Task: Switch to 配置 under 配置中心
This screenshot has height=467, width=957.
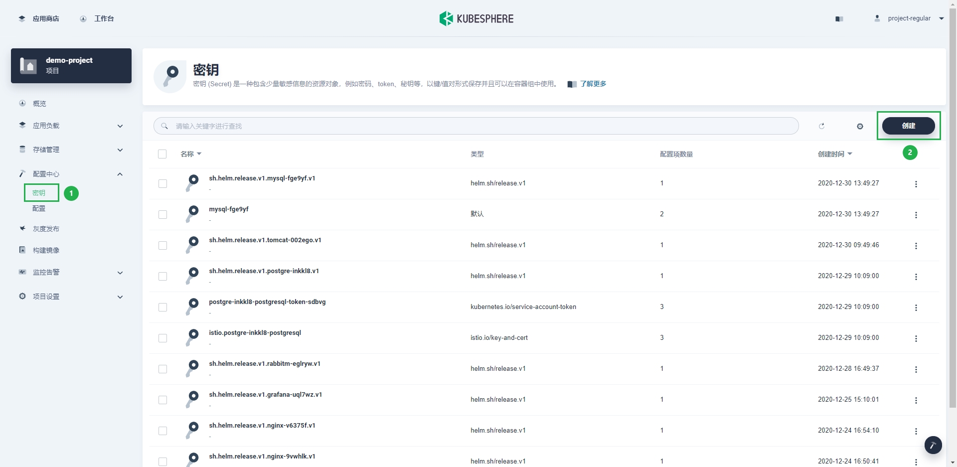Action: [x=38, y=208]
